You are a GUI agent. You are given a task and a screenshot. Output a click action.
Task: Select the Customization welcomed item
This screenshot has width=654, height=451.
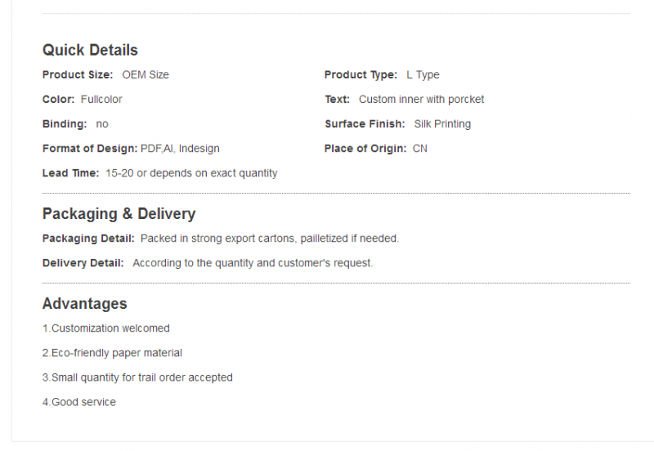pyautogui.click(x=106, y=328)
